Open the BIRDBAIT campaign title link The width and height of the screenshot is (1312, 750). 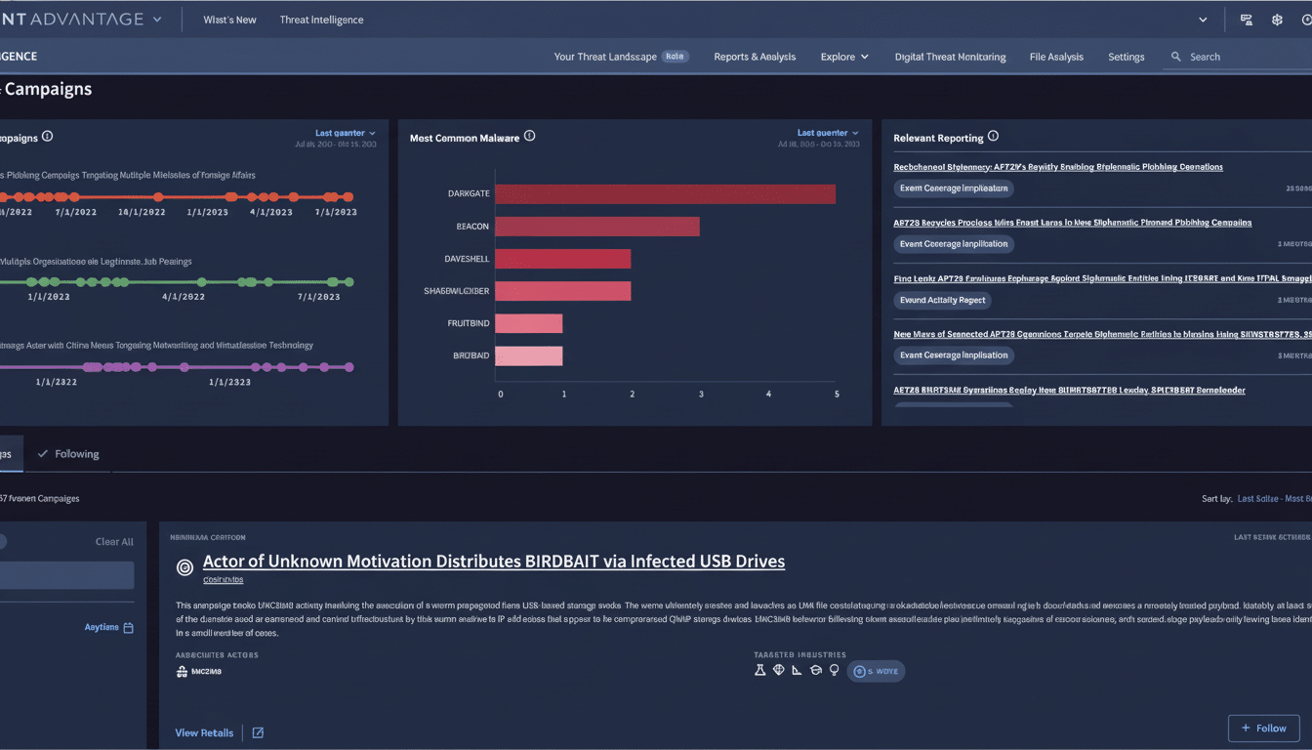(x=493, y=561)
